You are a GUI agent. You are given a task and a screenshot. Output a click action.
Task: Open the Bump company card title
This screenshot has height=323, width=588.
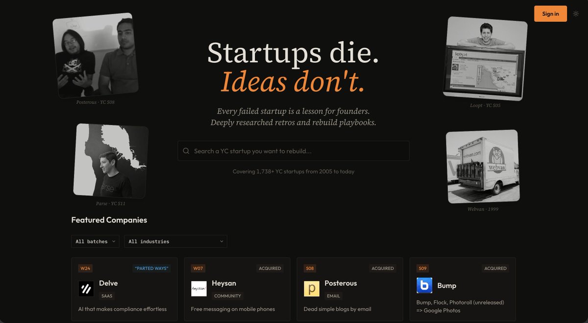pos(446,285)
